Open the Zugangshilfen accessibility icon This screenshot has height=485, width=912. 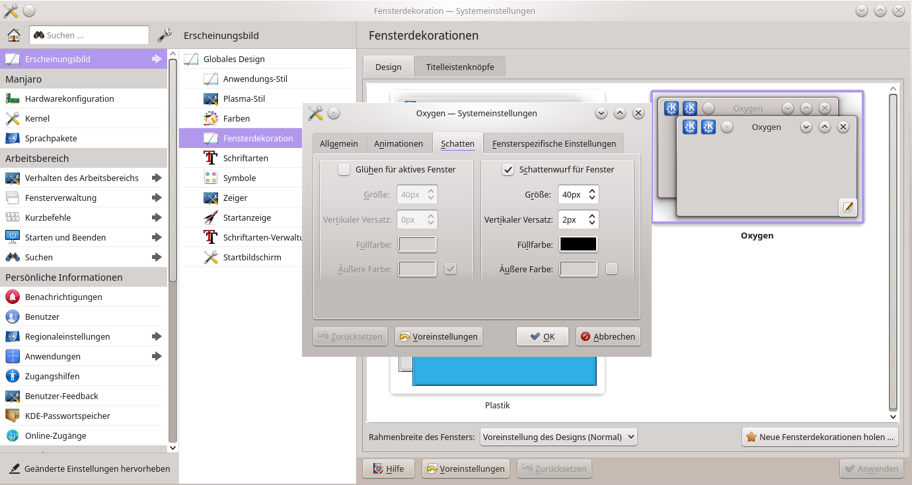coord(13,376)
